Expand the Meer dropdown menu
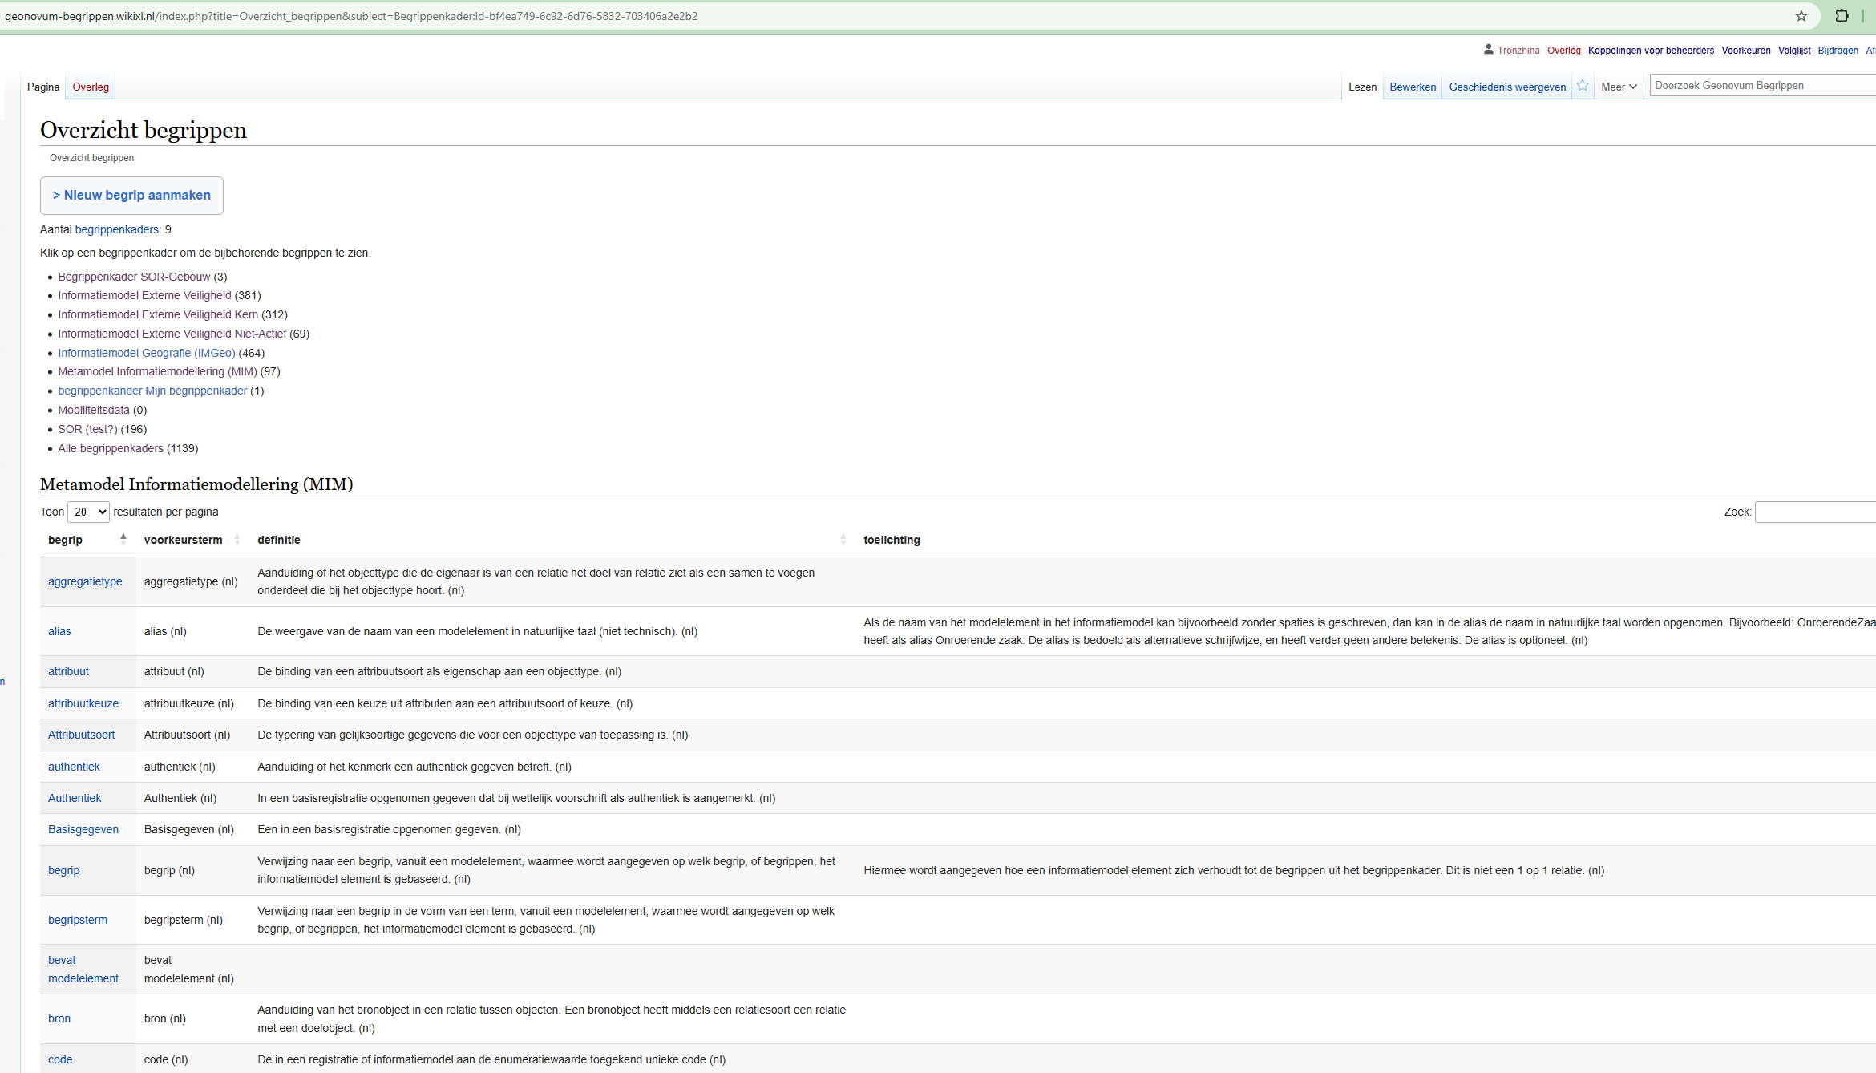The width and height of the screenshot is (1876, 1073). [1618, 87]
